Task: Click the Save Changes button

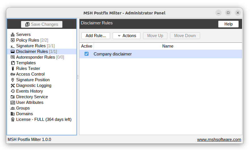Action: 42,24
